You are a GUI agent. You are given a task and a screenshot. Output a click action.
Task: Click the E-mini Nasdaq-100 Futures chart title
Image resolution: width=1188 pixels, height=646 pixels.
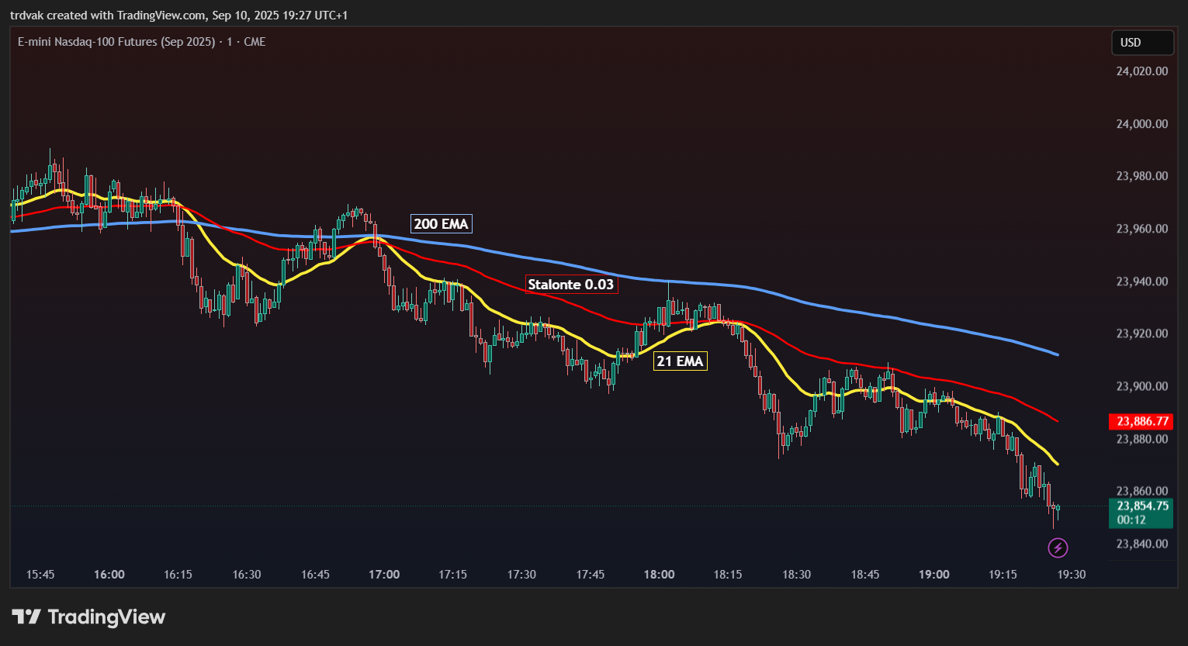tap(142, 42)
